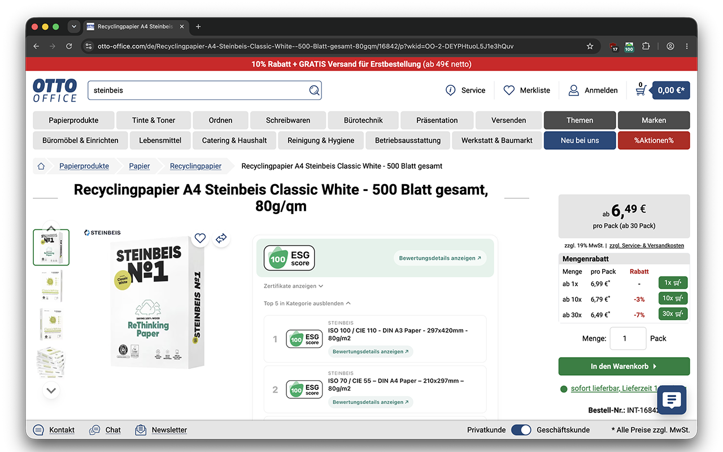Open the red %Aktionen% section
Image resolution: width=723 pixels, height=452 pixels.
click(654, 141)
